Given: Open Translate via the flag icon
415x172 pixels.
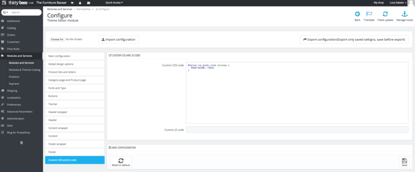Looking at the screenshot, I should (369, 14).
